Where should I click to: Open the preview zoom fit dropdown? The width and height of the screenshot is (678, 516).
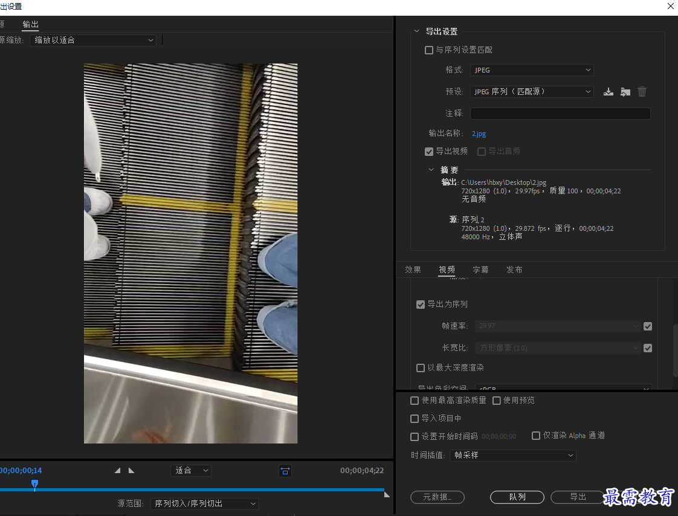(191, 471)
